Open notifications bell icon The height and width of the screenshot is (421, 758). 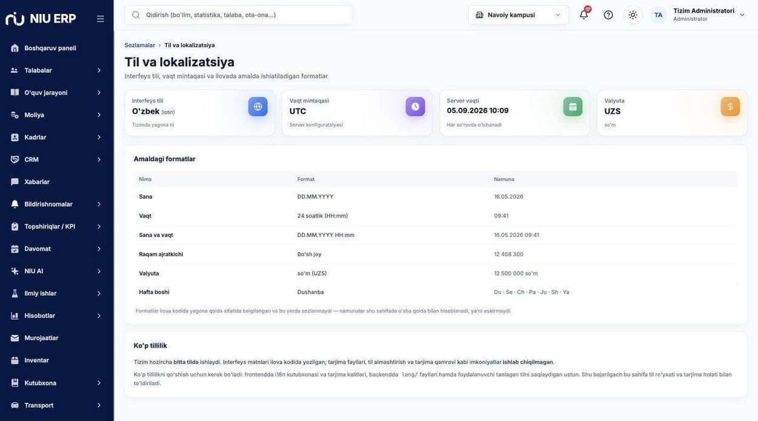(584, 15)
